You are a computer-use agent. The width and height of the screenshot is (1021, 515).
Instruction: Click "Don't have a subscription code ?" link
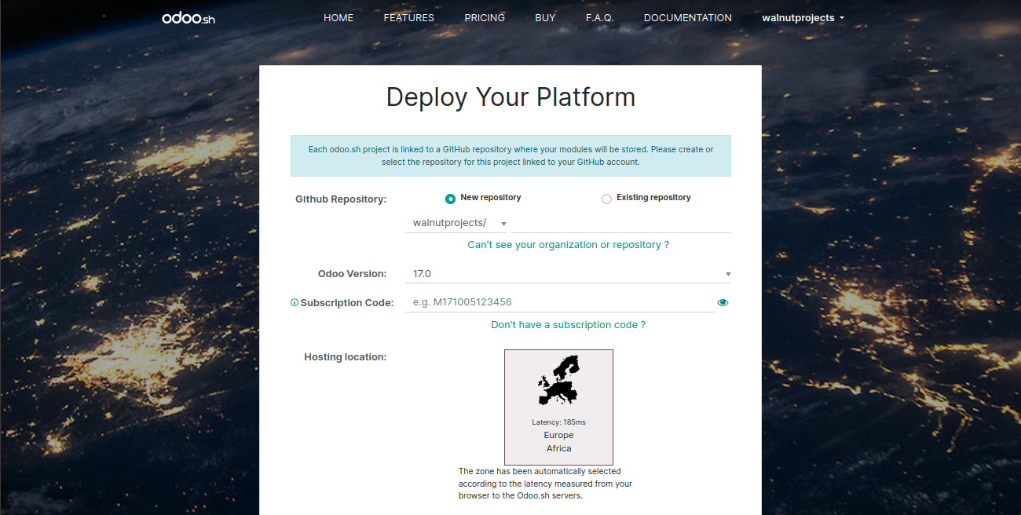(x=568, y=325)
